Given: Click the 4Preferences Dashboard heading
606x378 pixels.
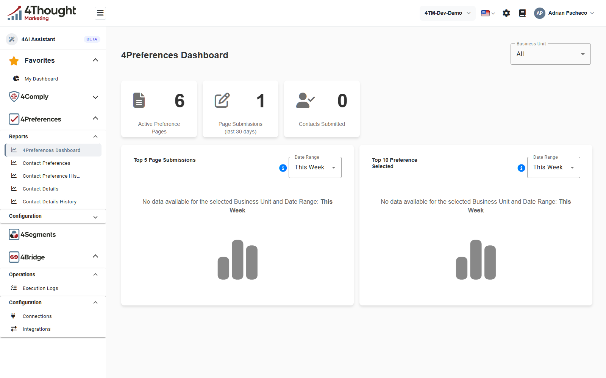Looking at the screenshot, I should pyautogui.click(x=175, y=55).
